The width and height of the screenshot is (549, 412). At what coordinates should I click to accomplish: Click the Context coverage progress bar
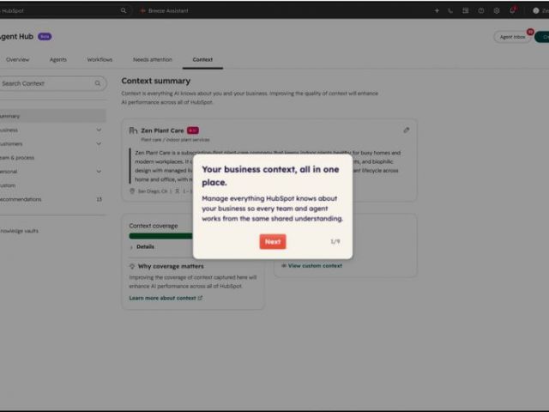coord(161,236)
